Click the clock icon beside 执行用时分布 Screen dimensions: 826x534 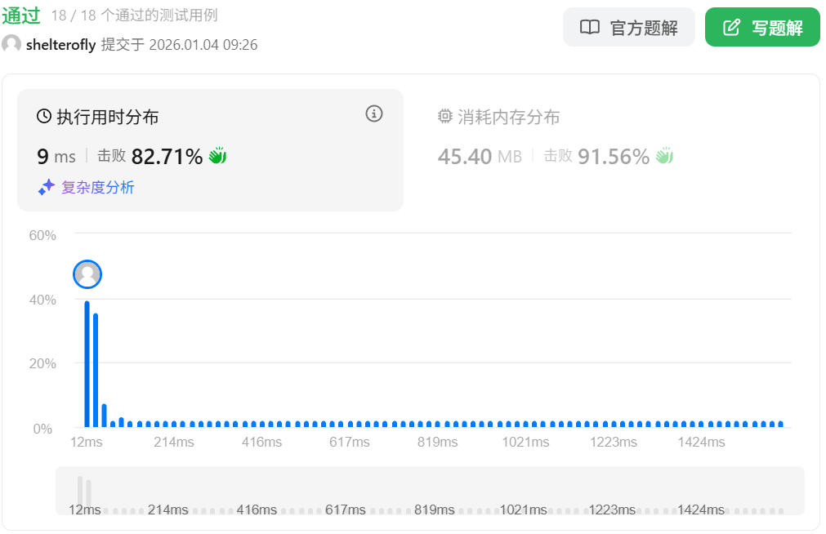(44, 117)
